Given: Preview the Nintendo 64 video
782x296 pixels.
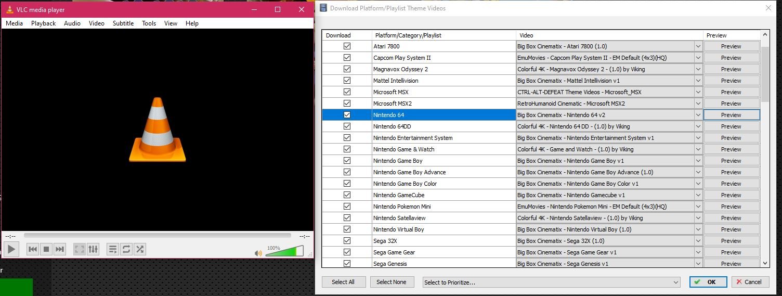Looking at the screenshot, I should [731, 115].
